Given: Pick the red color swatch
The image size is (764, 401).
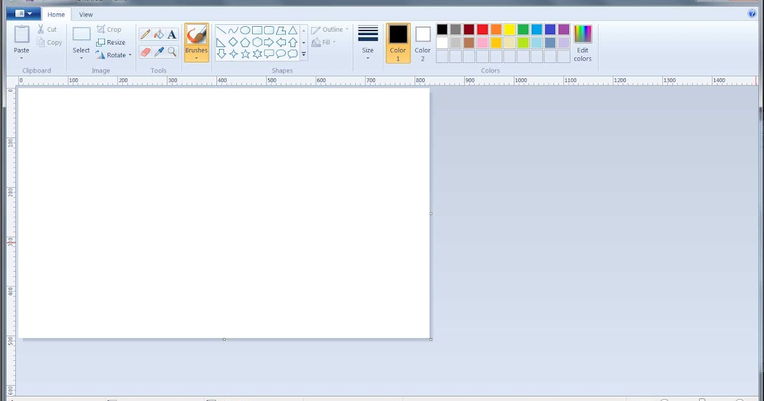Looking at the screenshot, I should click(x=483, y=29).
